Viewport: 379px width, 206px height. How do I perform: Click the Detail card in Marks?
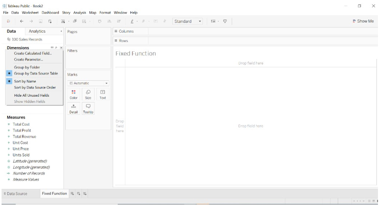[73, 109]
